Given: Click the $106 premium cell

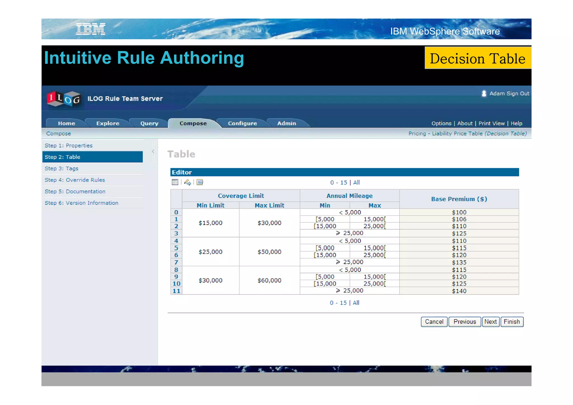Looking at the screenshot, I should tap(459, 219).
